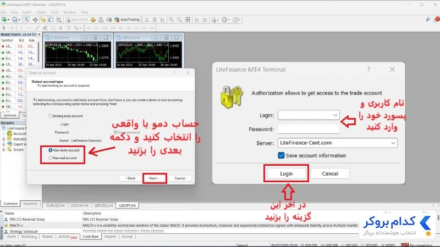
Task: Select the Text 'A' drawing tool
Action: 61,28
